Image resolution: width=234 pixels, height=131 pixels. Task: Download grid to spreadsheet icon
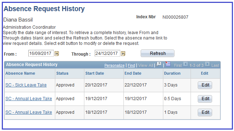[168, 64]
